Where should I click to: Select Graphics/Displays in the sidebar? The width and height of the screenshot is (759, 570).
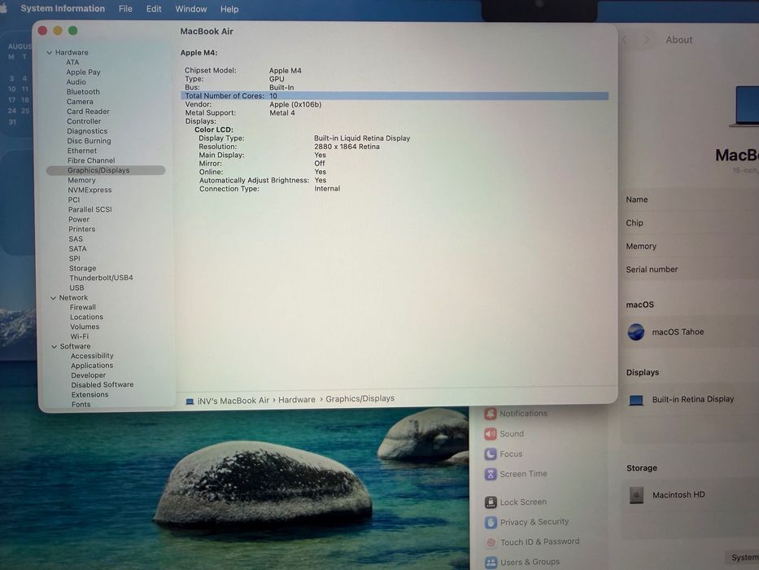tap(106, 170)
